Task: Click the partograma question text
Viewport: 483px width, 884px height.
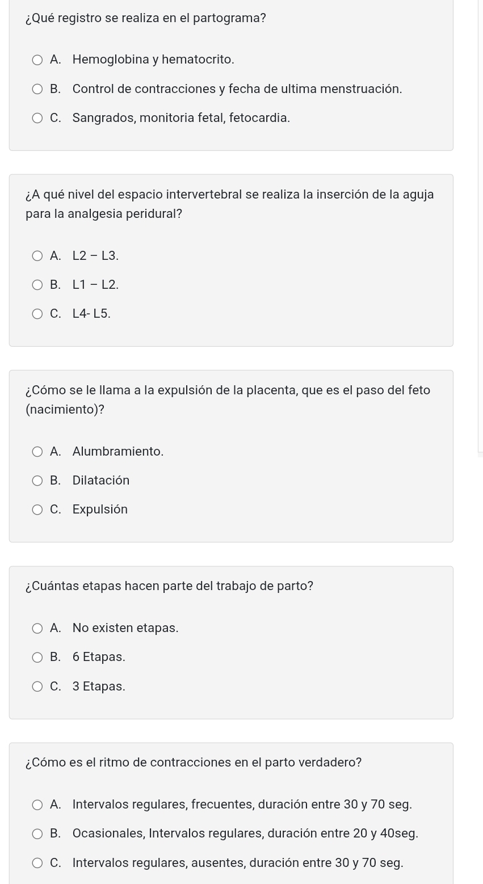Action: coord(146,18)
